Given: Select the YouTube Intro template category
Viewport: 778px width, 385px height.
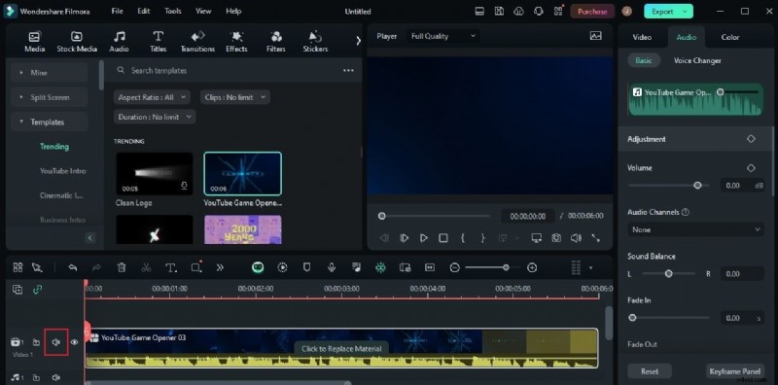Looking at the screenshot, I should [x=63, y=171].
